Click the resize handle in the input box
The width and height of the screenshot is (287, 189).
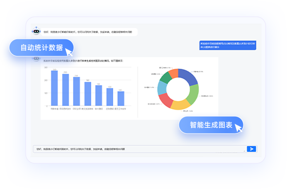[244, 151]
